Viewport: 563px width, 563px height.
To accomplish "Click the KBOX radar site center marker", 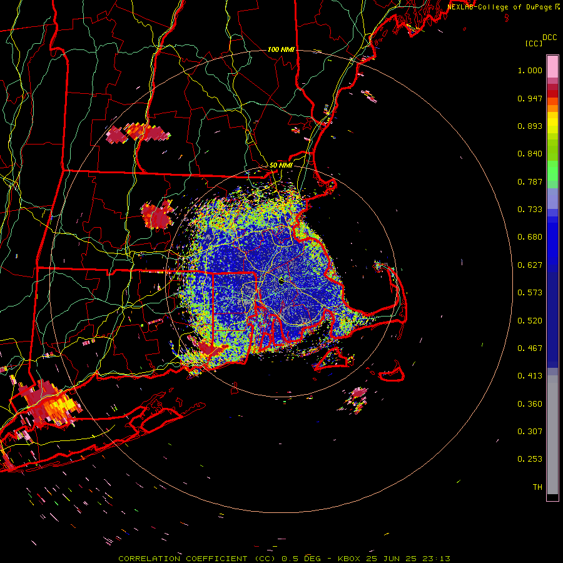I will pyautogui.click(x=281, y=281).
